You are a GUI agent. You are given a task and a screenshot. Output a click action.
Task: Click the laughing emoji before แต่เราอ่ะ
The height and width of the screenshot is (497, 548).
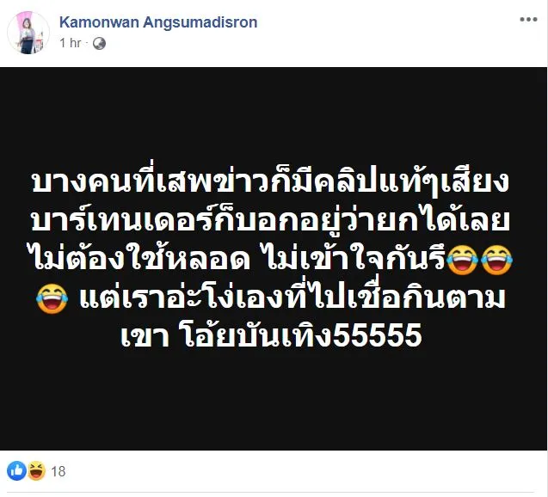[x=52, y=298]
